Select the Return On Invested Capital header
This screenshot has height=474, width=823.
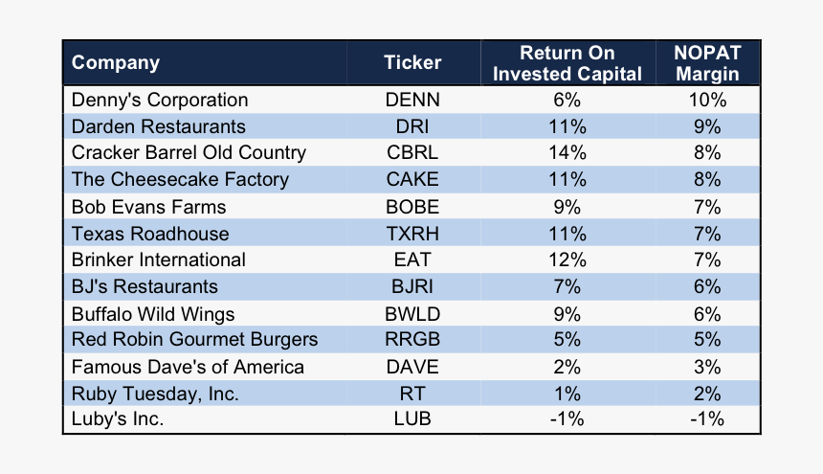click(567, 63)
